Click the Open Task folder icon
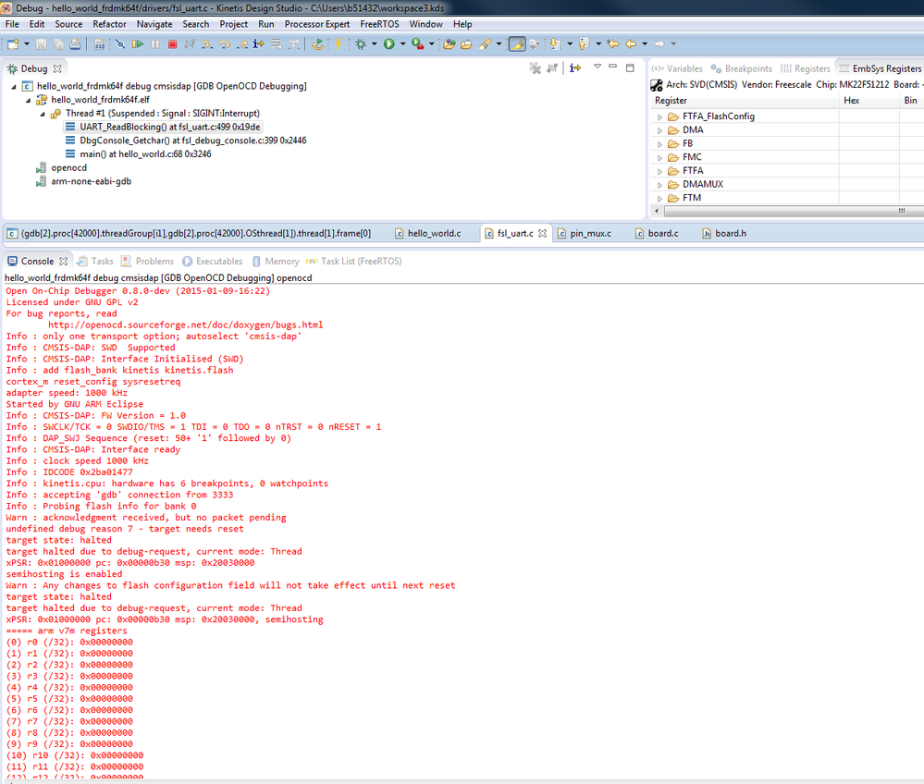The width and height of the screenshot is (924, 784). 466,44
